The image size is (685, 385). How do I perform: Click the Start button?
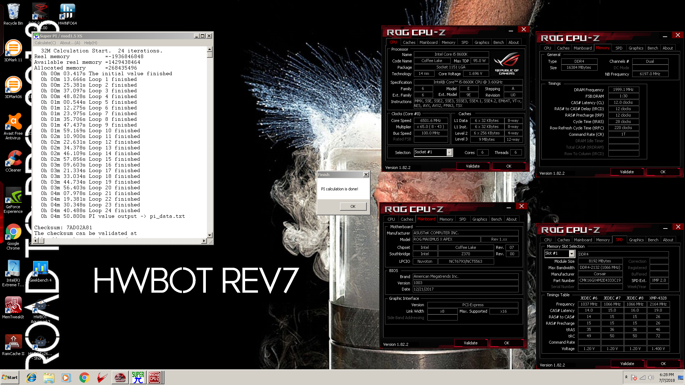coord(10,378)
